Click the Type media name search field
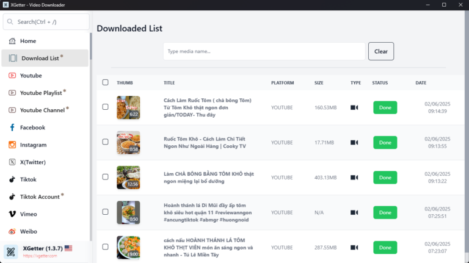The height and width of the screenshot is (263, 469). point(264,51)
